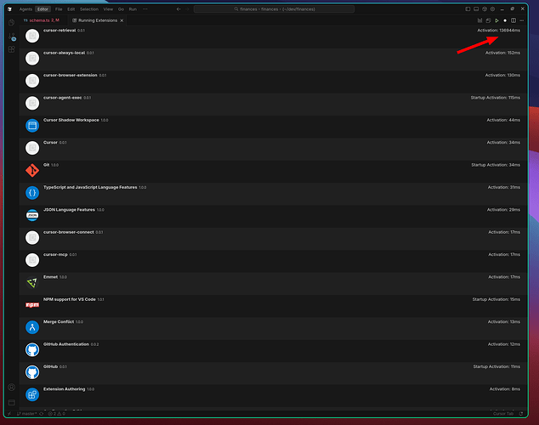Viewport: 539px width, 425px height.
Task: Click the Cursor 0.0.1 extension name
Action: [x=50, y=143]
